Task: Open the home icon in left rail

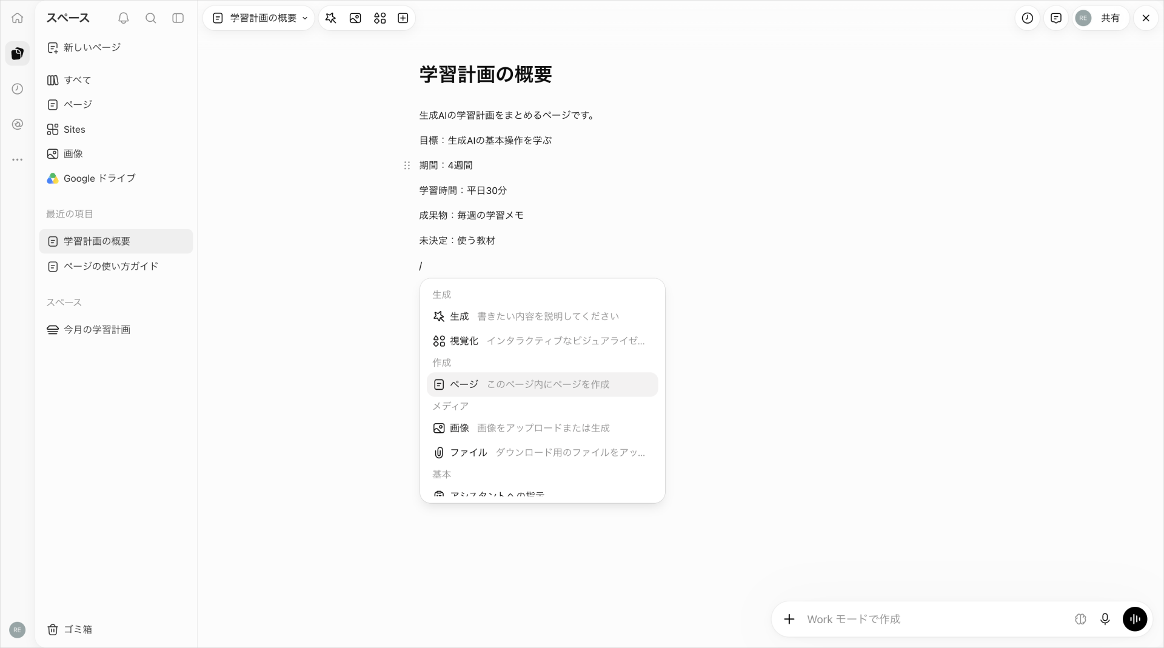Action: click(18, 18)
